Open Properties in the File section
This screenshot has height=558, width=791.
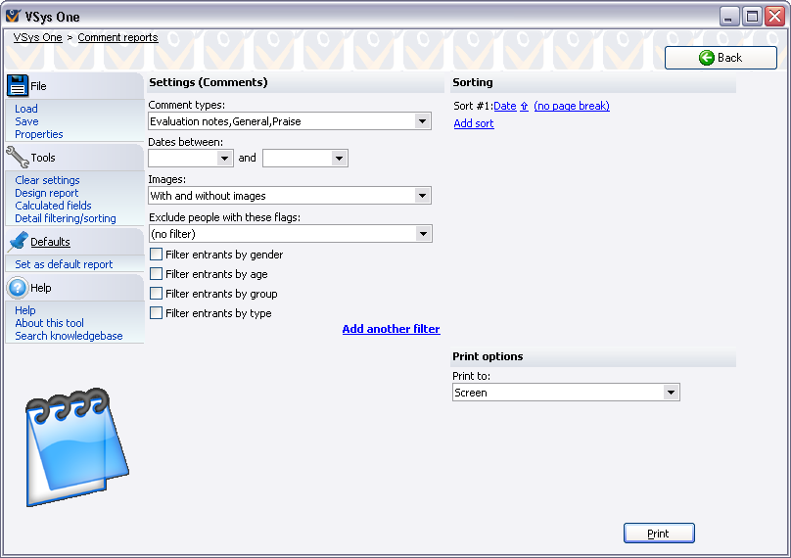[x=39, y=134]
